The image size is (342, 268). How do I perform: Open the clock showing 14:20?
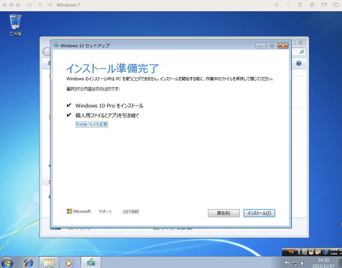point(324,263)
